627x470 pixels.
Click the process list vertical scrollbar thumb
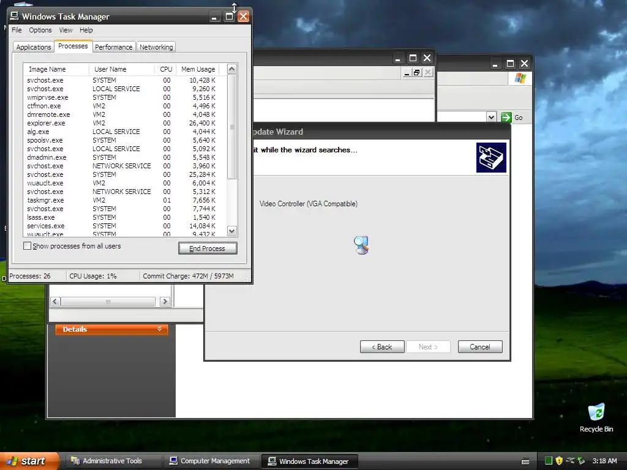pyautogui.click(x=232, y=127)
